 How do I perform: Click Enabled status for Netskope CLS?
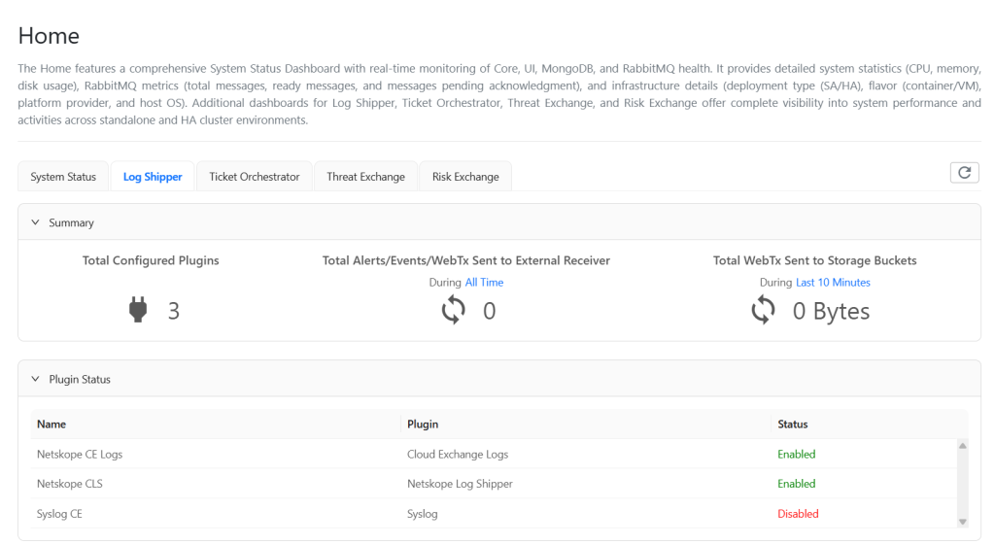point(797,484)
